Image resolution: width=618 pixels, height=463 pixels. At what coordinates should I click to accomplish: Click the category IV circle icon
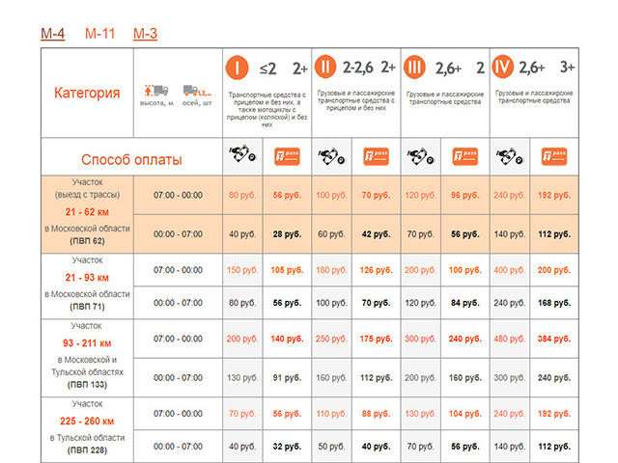[503, 67]
